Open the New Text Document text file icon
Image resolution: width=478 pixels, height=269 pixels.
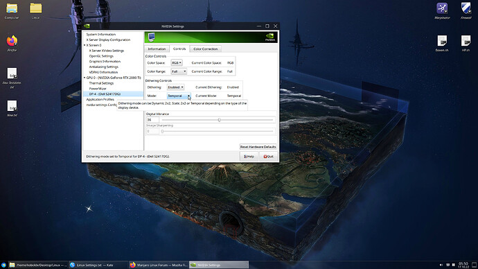coord(12,73)
